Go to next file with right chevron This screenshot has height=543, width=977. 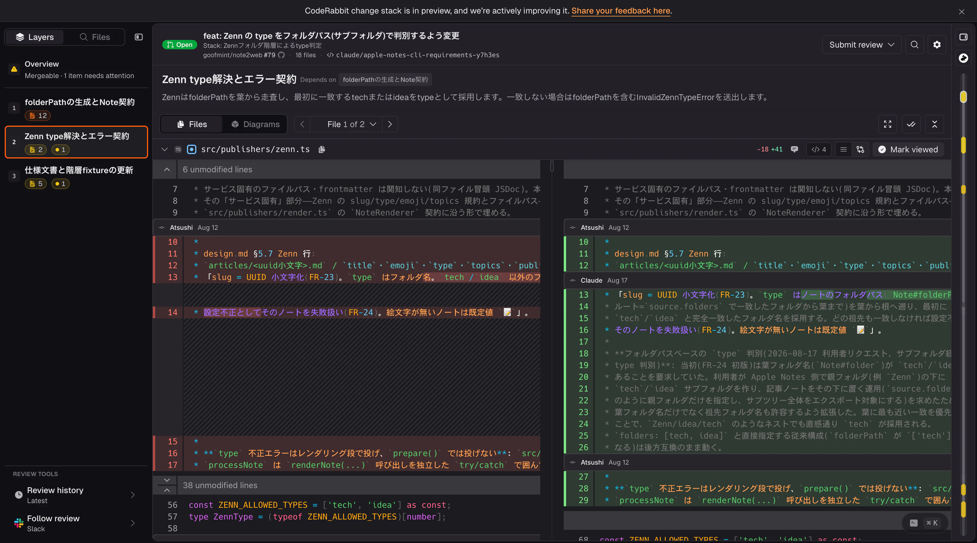pos(390,124)
